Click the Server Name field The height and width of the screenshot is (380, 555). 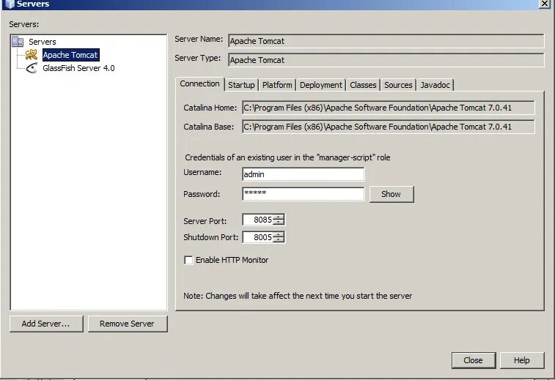point(386,41)
